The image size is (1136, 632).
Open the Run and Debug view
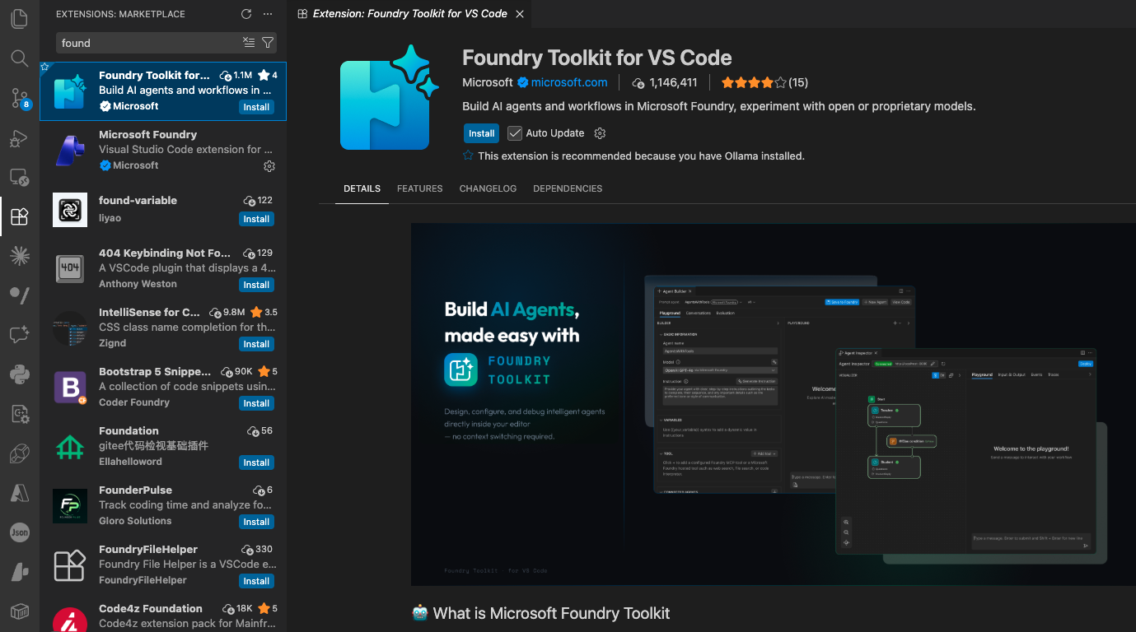[19, 138]
